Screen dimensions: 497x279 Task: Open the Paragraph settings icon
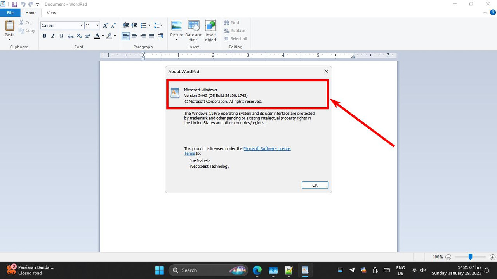(160, 36)
